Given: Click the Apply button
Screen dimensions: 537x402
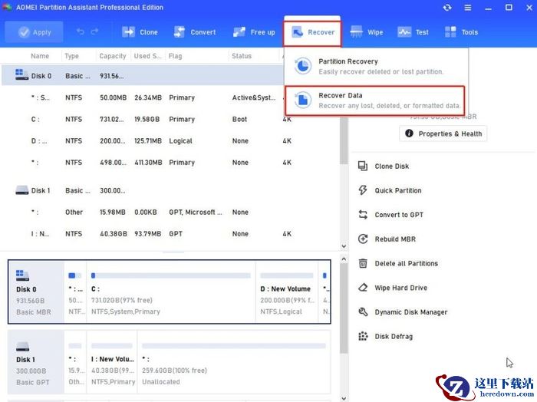Looking at the screenshot, I should click(x=34, y=32).
